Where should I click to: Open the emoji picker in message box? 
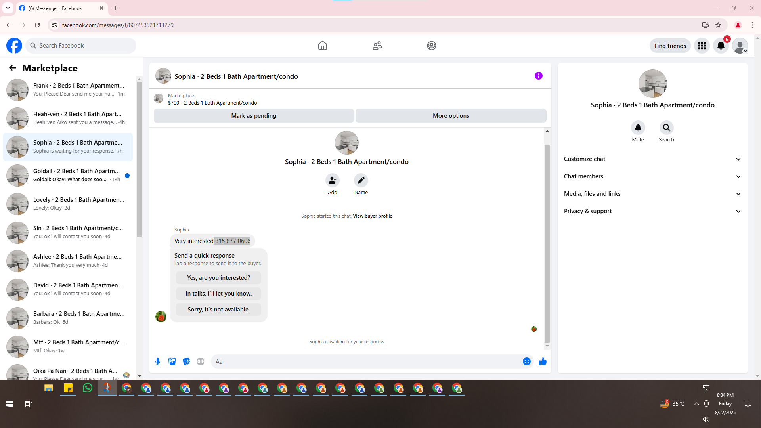526,361
